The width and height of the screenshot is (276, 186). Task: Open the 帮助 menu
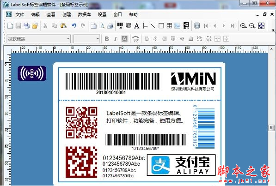coord(133,15)
